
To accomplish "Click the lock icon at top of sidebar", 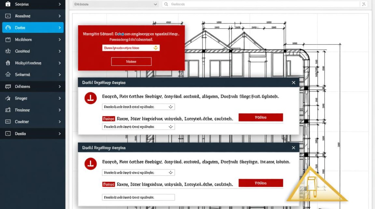I will coord(8,4).
